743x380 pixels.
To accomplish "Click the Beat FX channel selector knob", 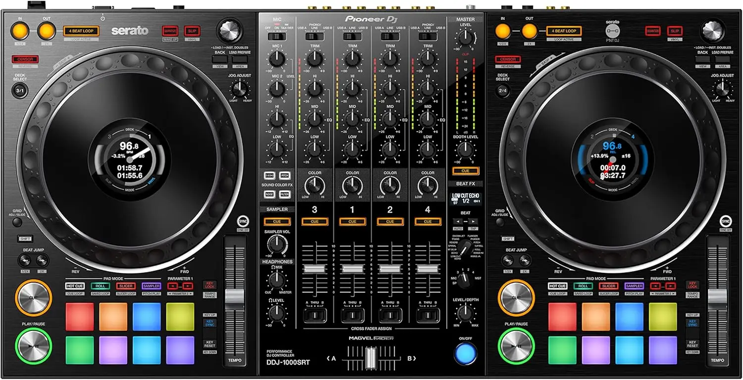I will (x=465, y=279).
